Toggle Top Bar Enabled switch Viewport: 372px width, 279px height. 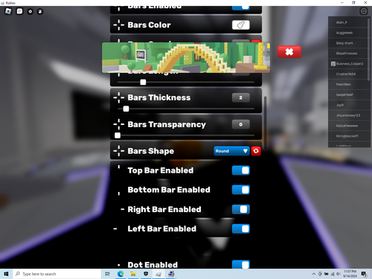pos(241,170)
